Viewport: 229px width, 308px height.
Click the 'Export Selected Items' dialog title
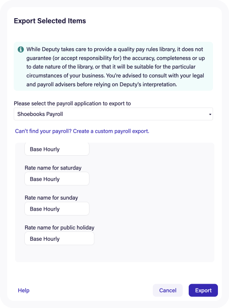coord(50,21)
